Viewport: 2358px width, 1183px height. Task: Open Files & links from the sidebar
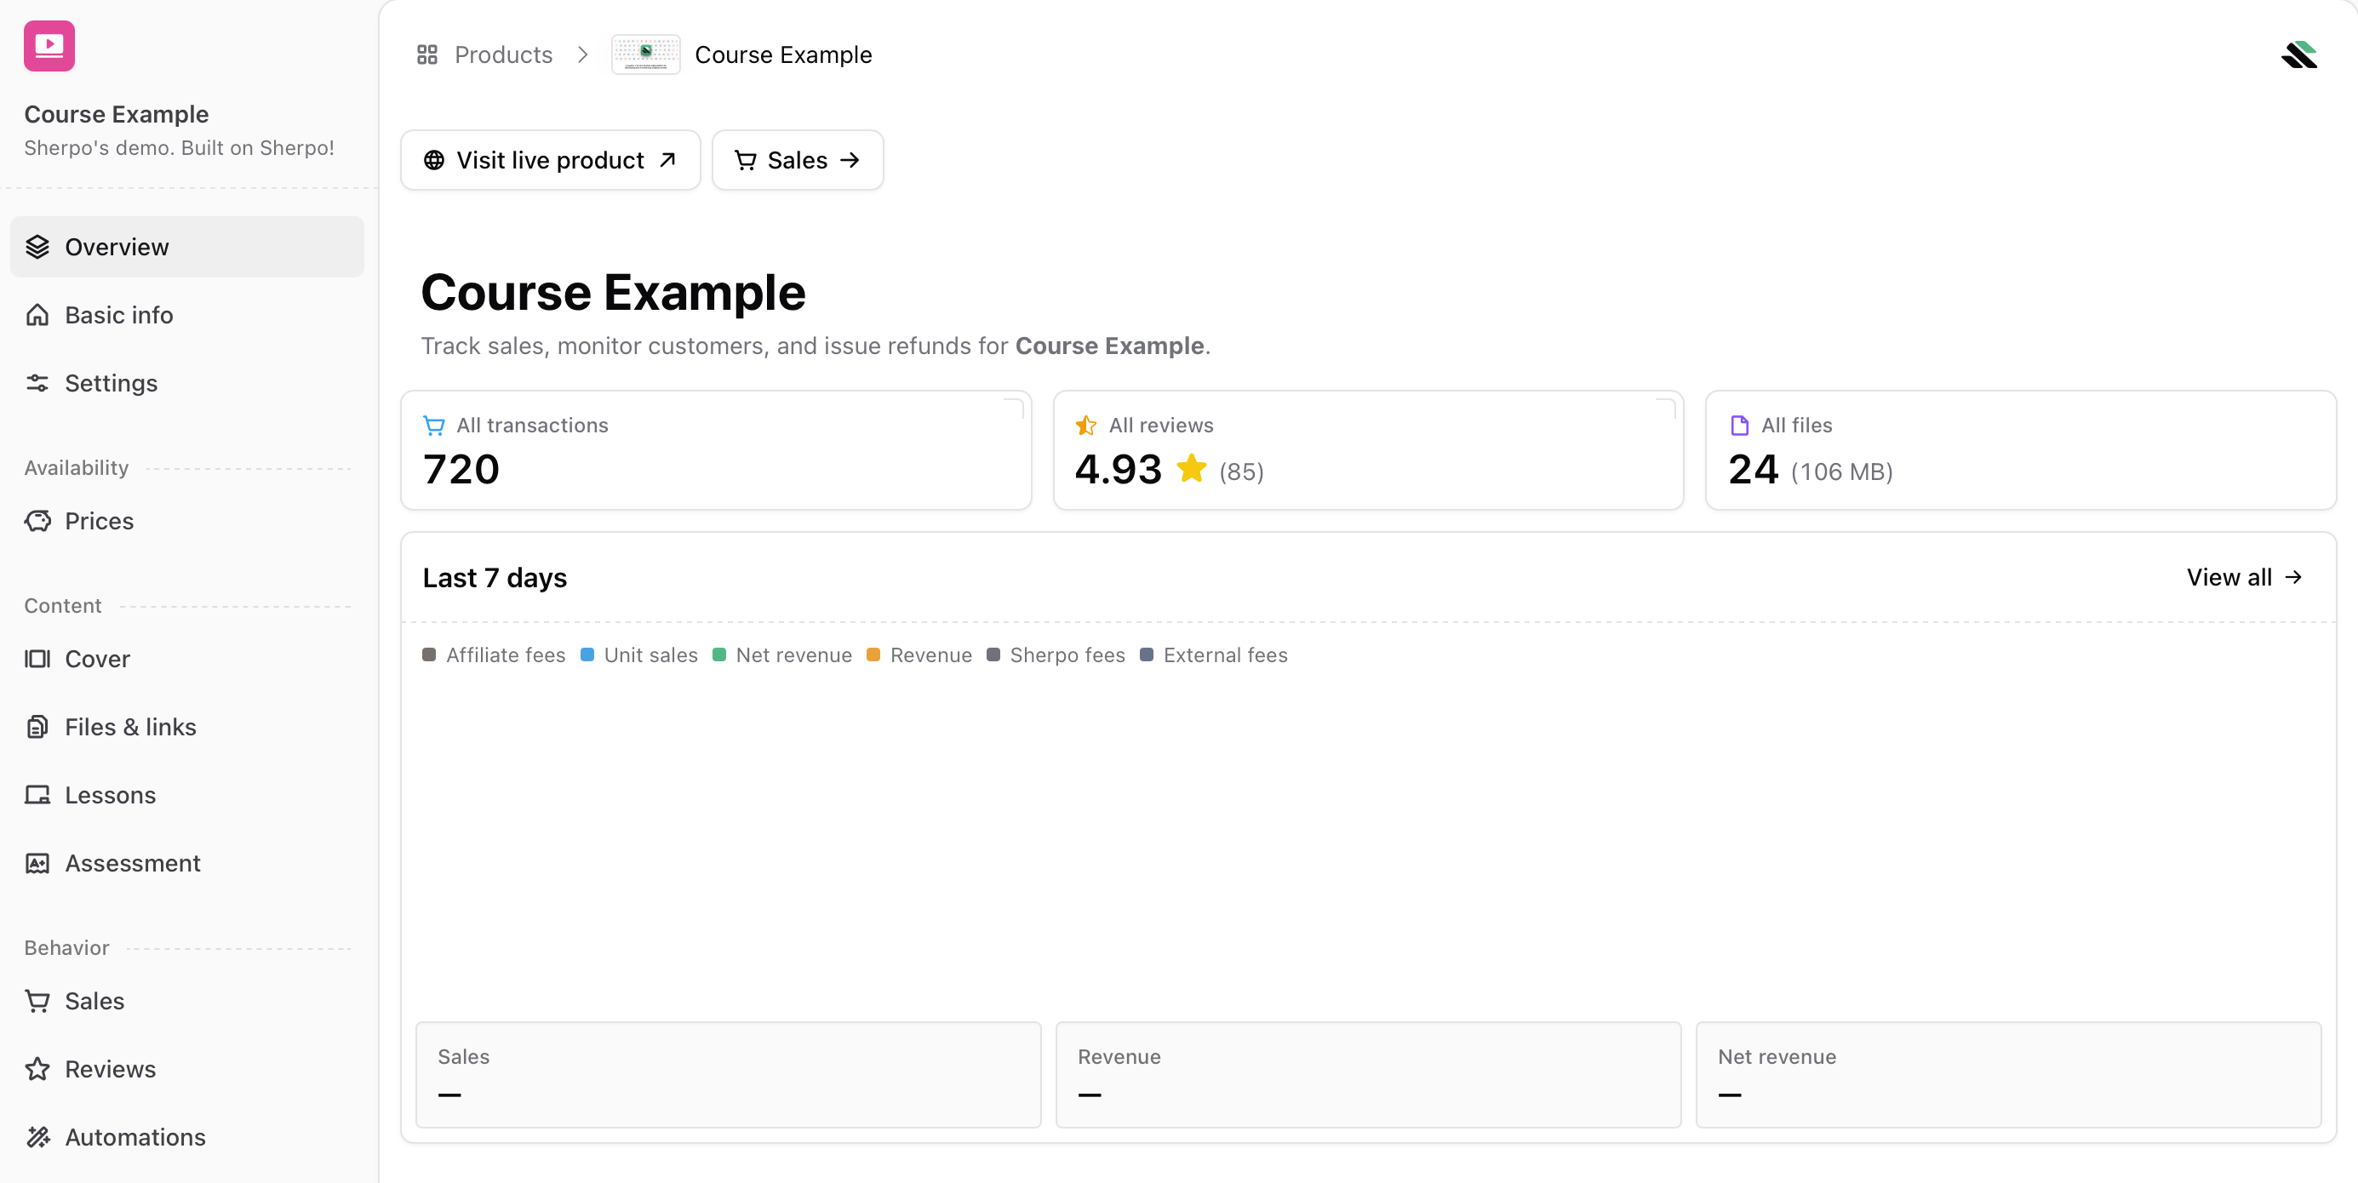[x=130, y=725]
